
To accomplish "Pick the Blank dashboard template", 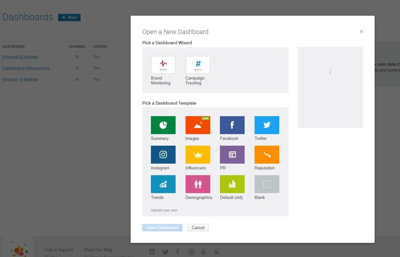I will 267,184.
